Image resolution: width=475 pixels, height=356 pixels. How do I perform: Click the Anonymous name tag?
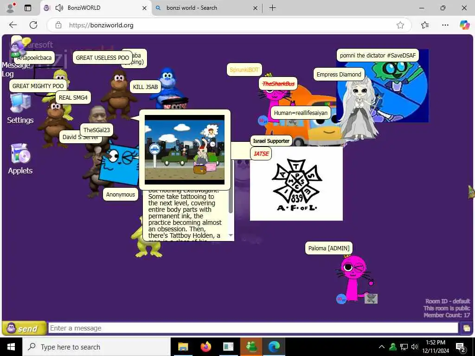tap(120, 194)
